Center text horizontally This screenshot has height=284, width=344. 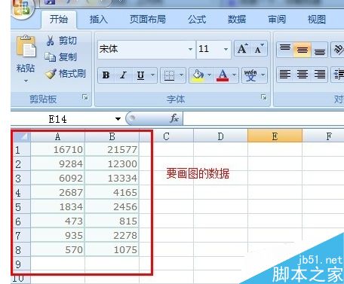click(x=303, y=75)
